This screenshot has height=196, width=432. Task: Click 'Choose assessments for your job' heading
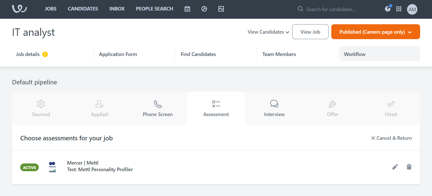tap(66, 138)
